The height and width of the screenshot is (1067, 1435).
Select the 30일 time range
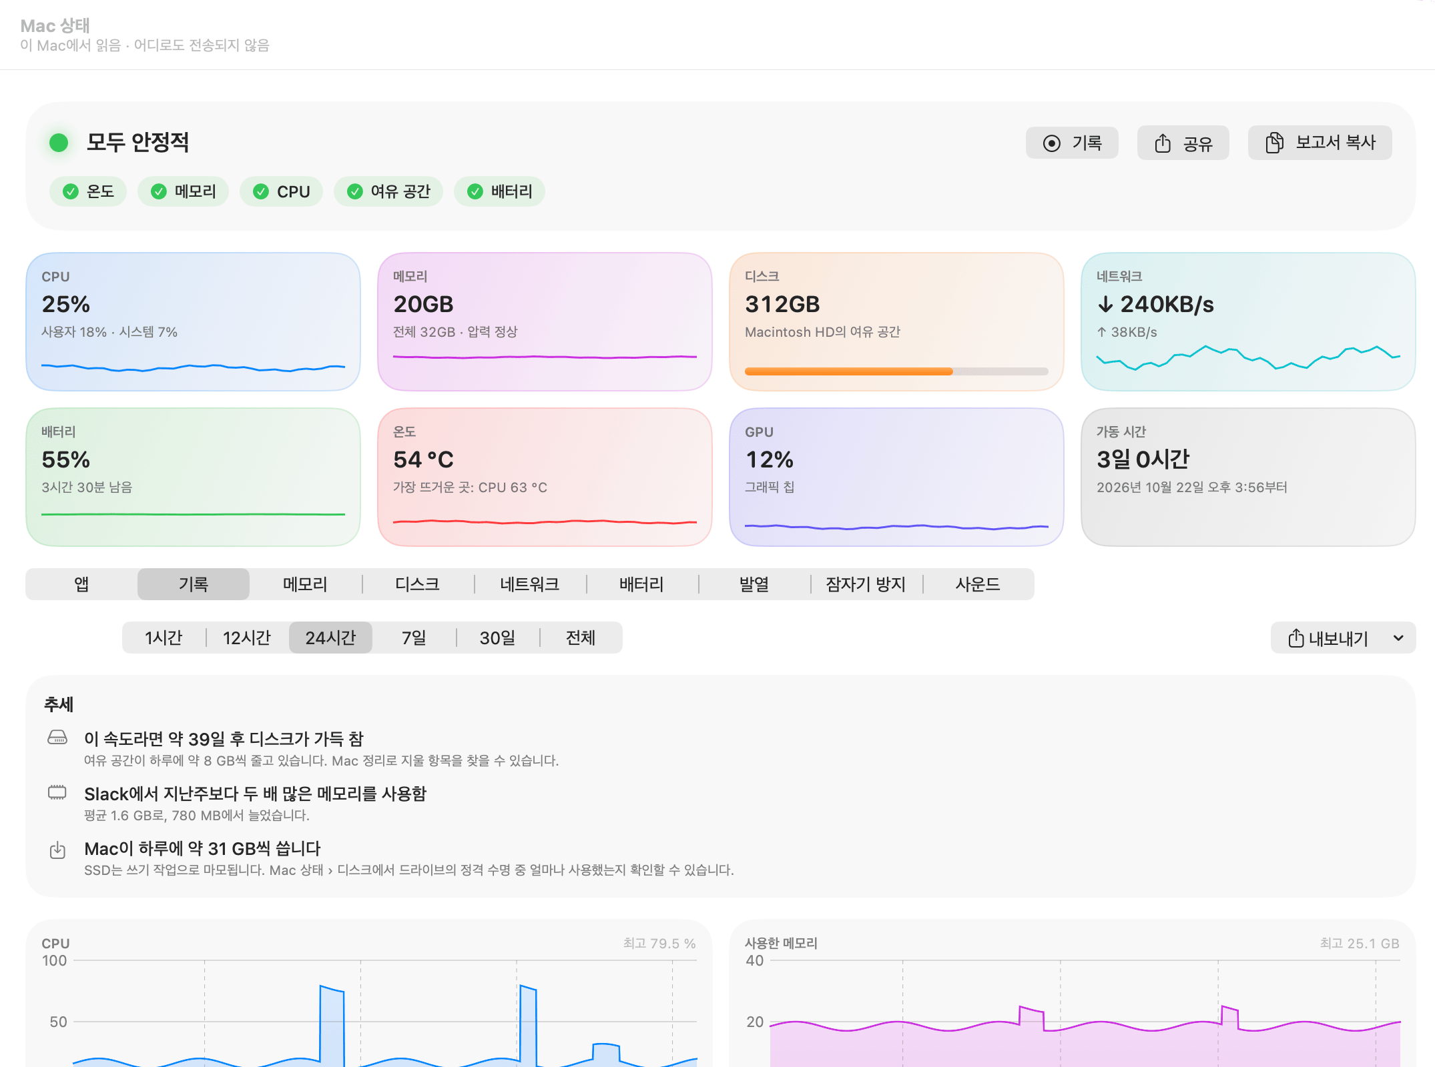(497, 638)
